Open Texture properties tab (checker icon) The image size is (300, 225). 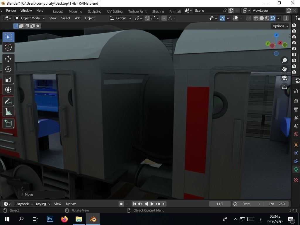tap(296, 180)
